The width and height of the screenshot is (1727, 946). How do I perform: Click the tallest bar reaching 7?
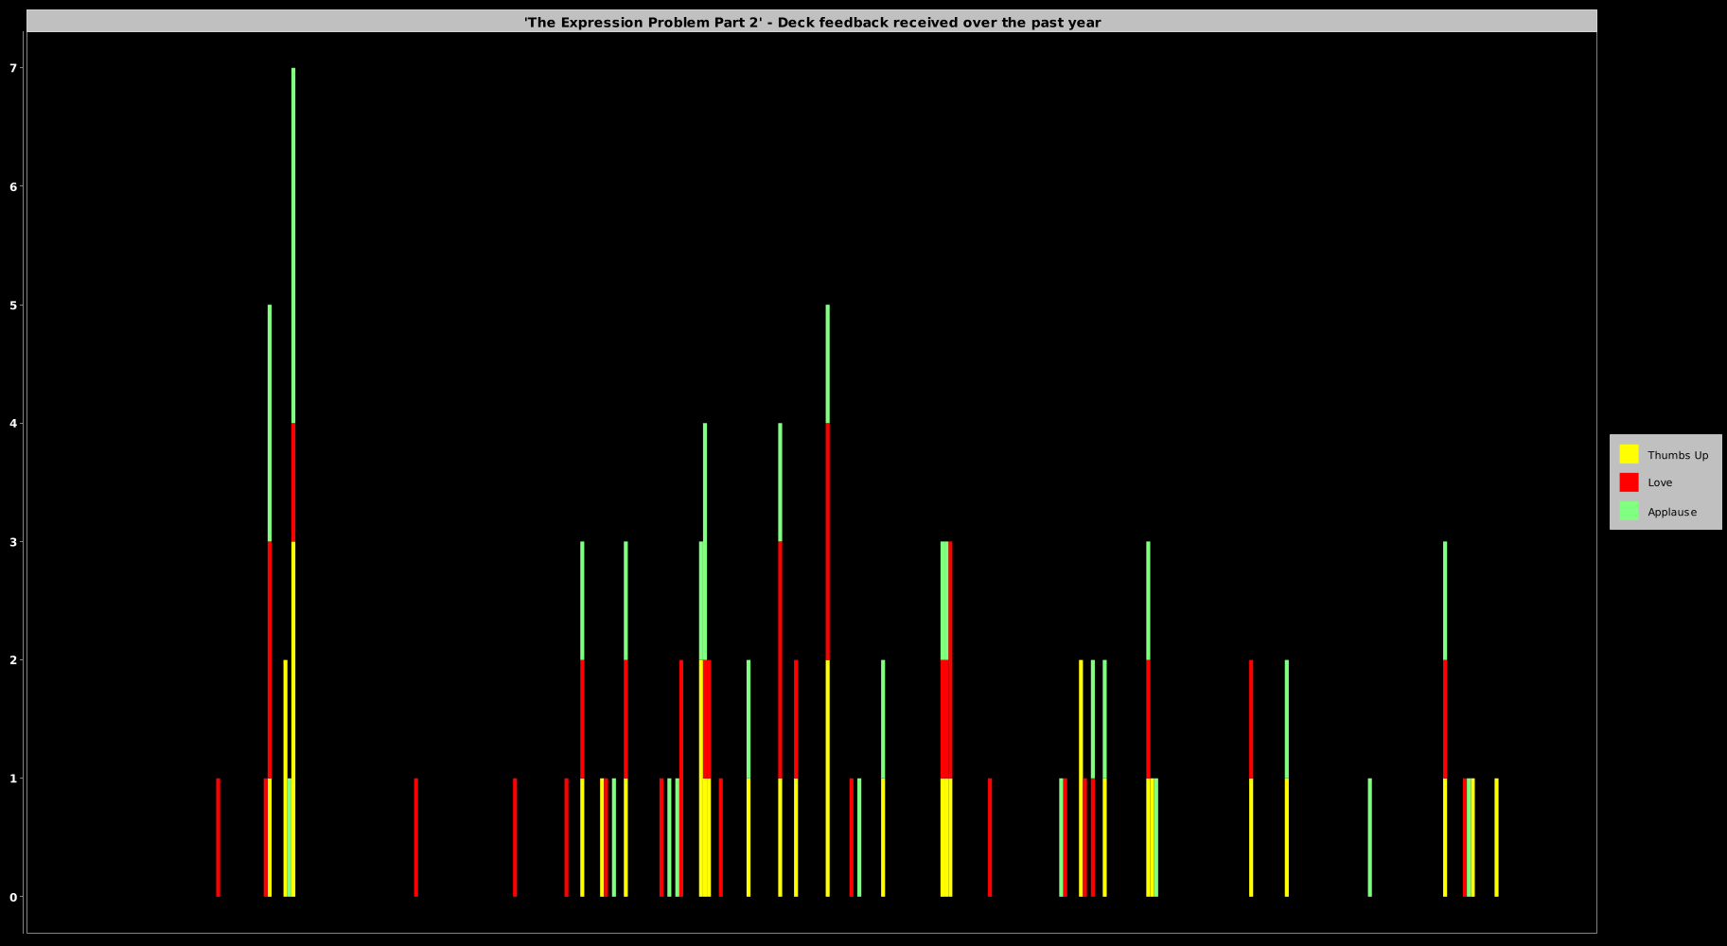pos(293,482)
